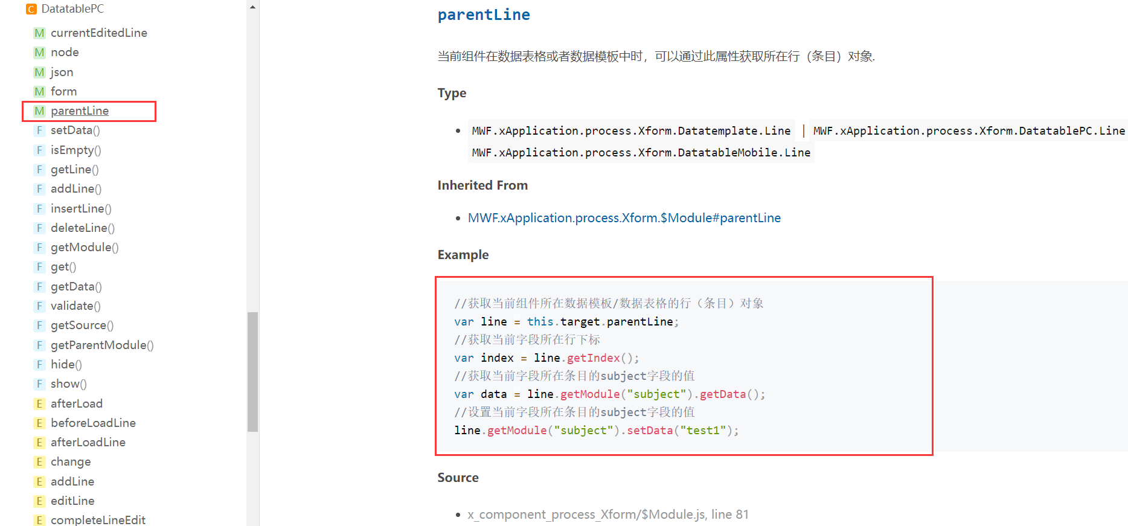Image resolution: width=1128 pixels, height=526 pixels.
Task: Click the E icon beside editLine
Action: tap(39, 501)
